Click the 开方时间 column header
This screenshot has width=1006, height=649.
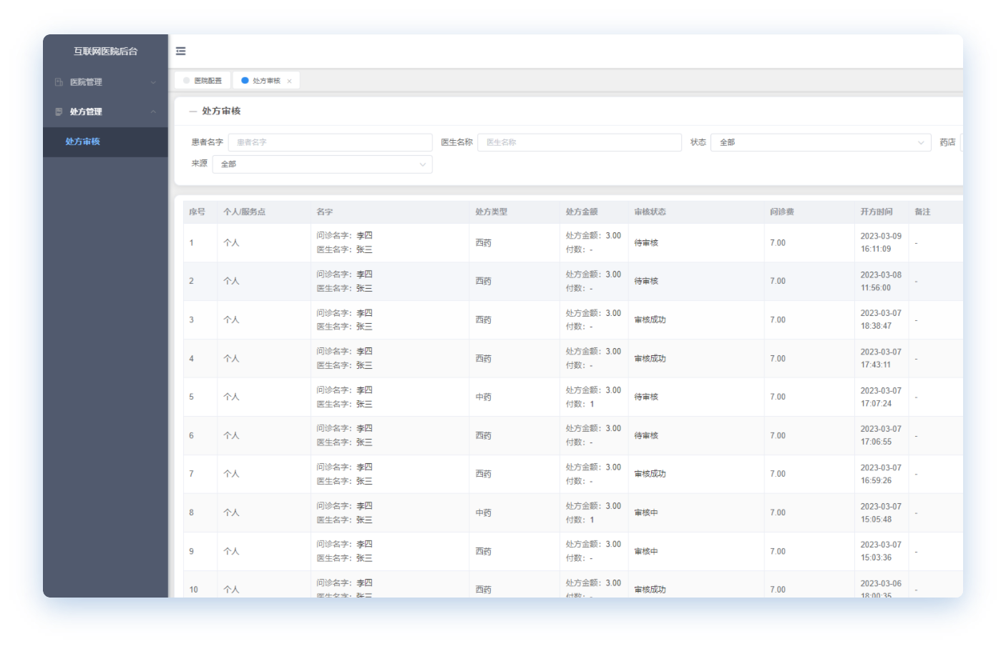(x=876, y=212)
